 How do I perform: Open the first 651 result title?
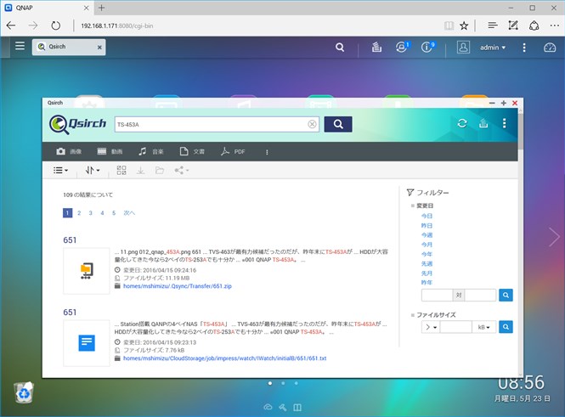tap(70, 239)
